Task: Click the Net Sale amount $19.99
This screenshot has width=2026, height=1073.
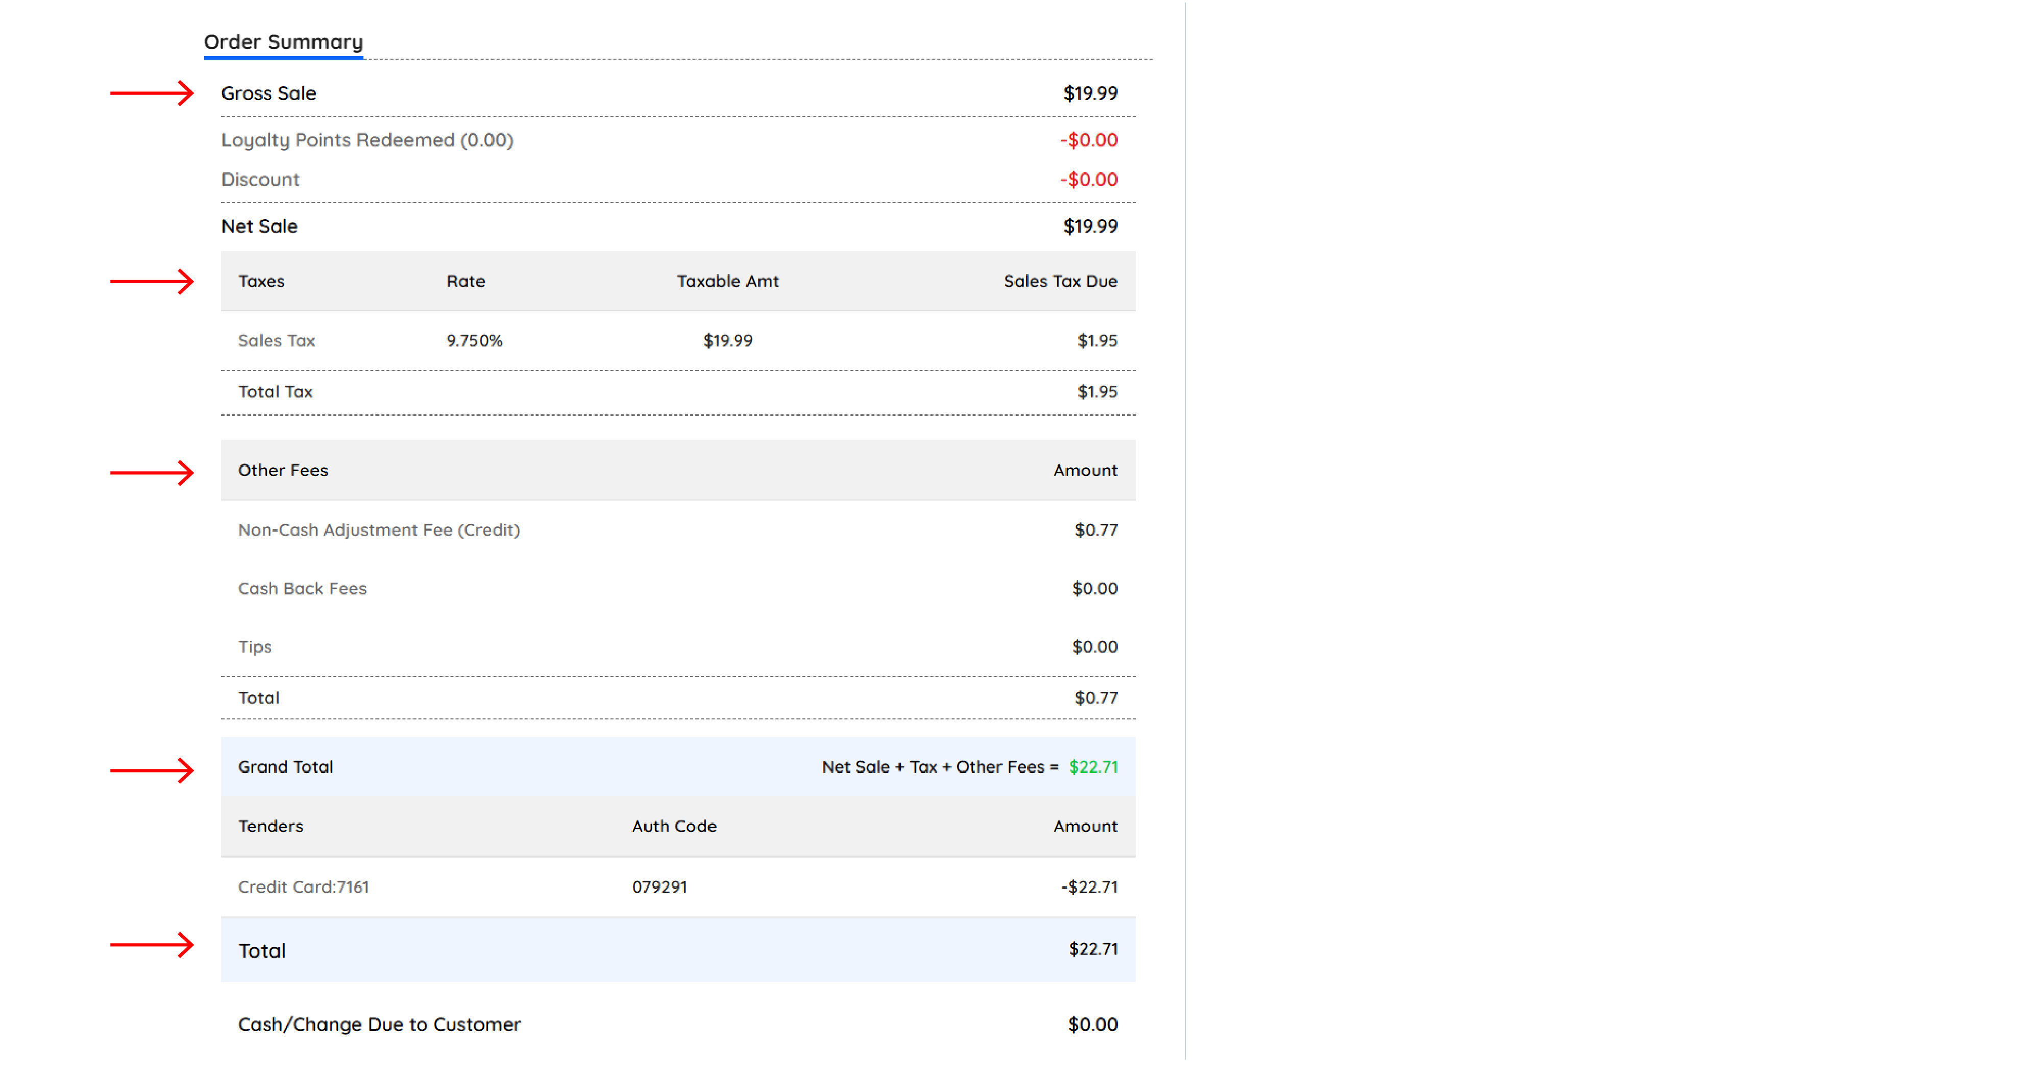Action: click(1090, 227)
